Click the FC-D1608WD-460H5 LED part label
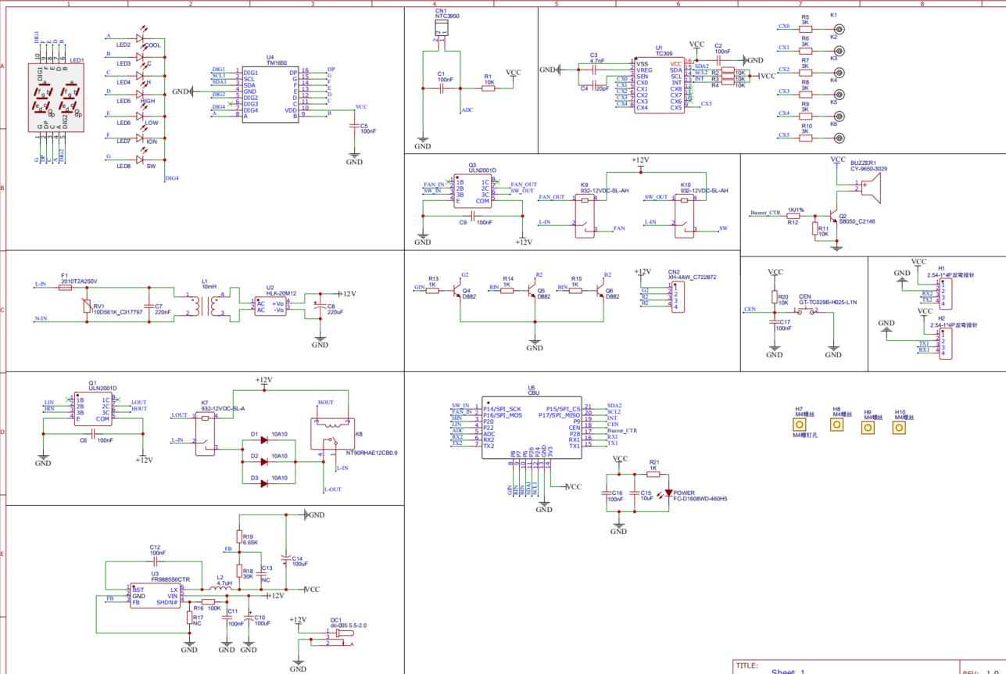1006x674 pixels. click(x=700, y=499)
